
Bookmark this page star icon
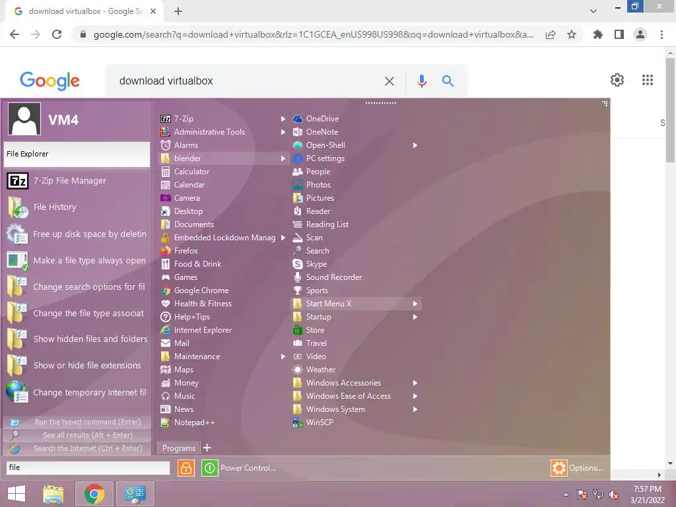coord(572,34)
